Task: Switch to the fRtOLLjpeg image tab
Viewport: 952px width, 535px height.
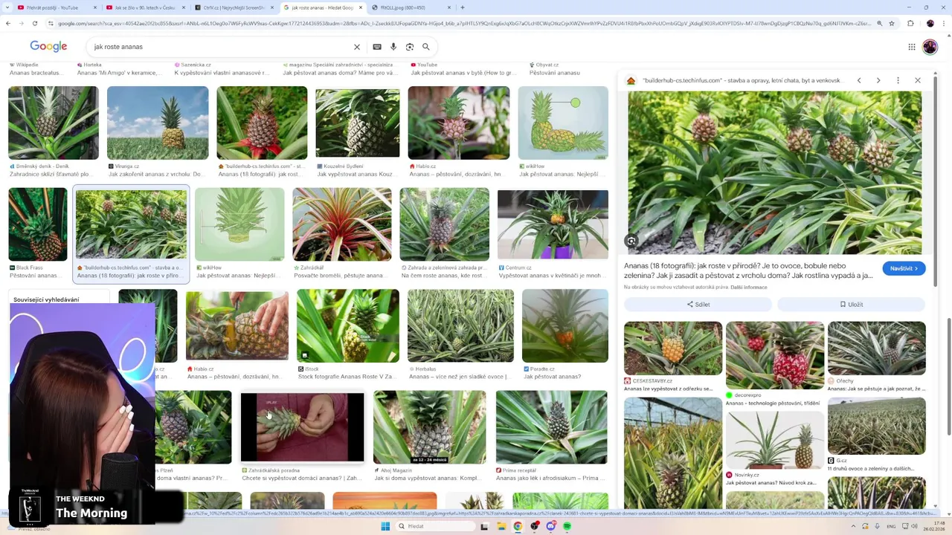Action: 410,7
